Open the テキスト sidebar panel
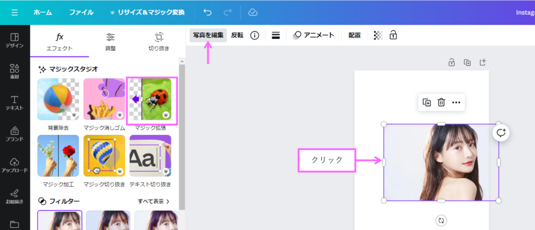This screenshot has height=230, width=535. [x=15, y=103]
